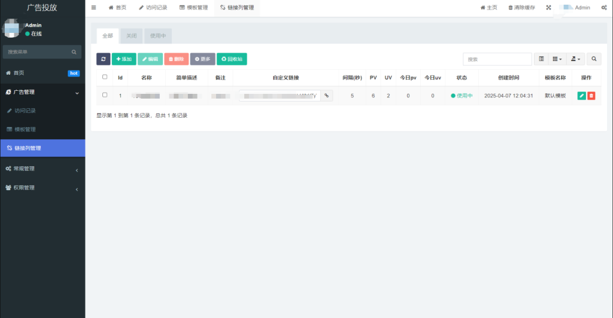The height and width of the screenshot is (318, 613).
Task: Click the custom link text field in row 1
Action: [x=280, y=96]
